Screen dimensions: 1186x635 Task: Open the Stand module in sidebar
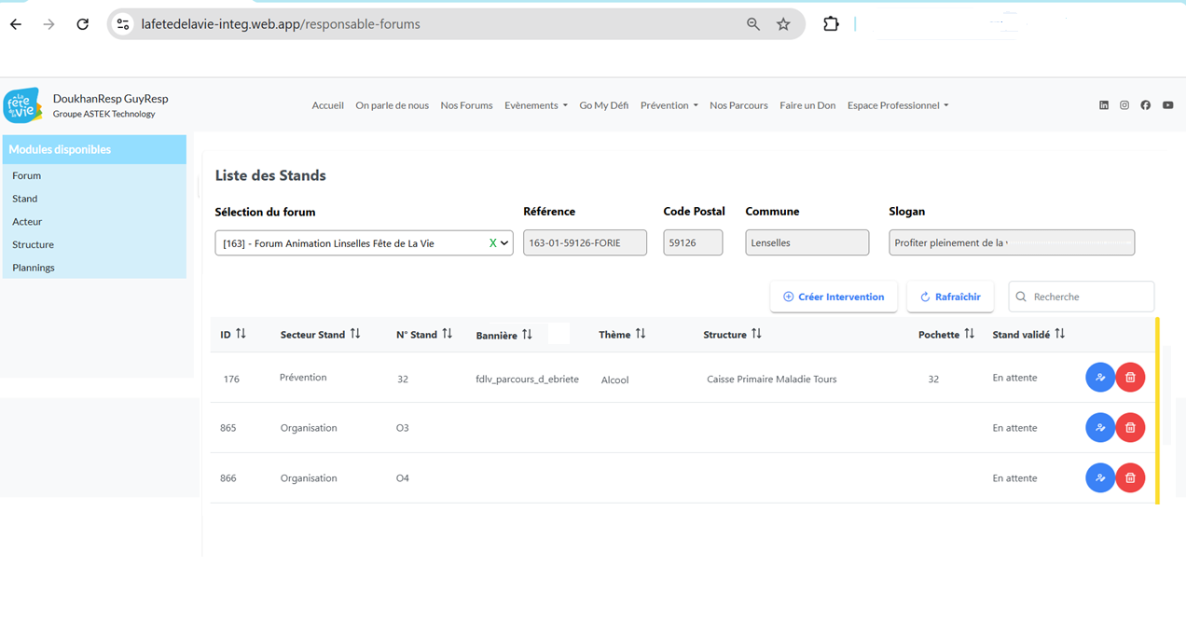(25, 199)
